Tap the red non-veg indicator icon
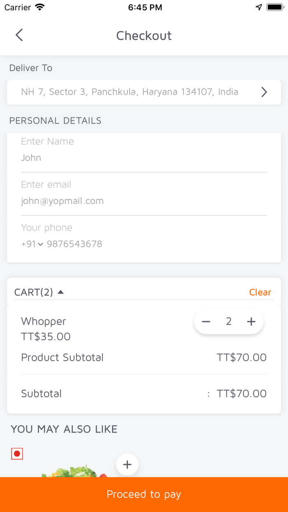This screenshot has height=512, width=288. [17, 454]
